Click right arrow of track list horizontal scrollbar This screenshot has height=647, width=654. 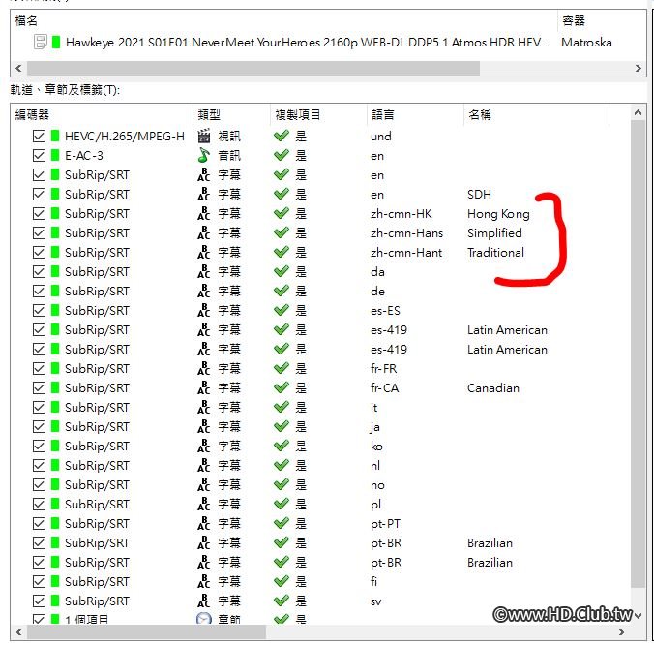[622, 632]
